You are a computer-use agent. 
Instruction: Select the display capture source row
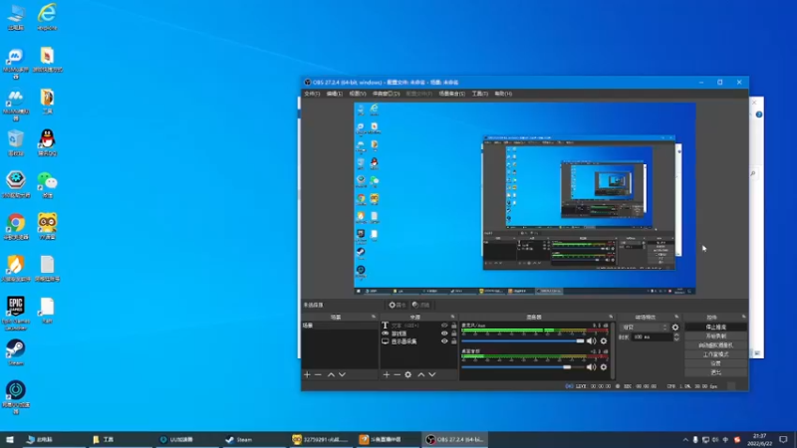[419, 341]
